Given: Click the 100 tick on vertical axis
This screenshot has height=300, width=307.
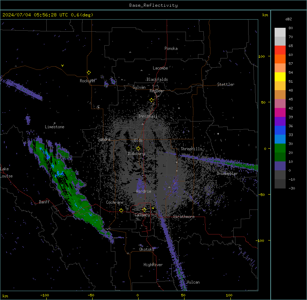Looking at the screenshot, I should point(261,56).
